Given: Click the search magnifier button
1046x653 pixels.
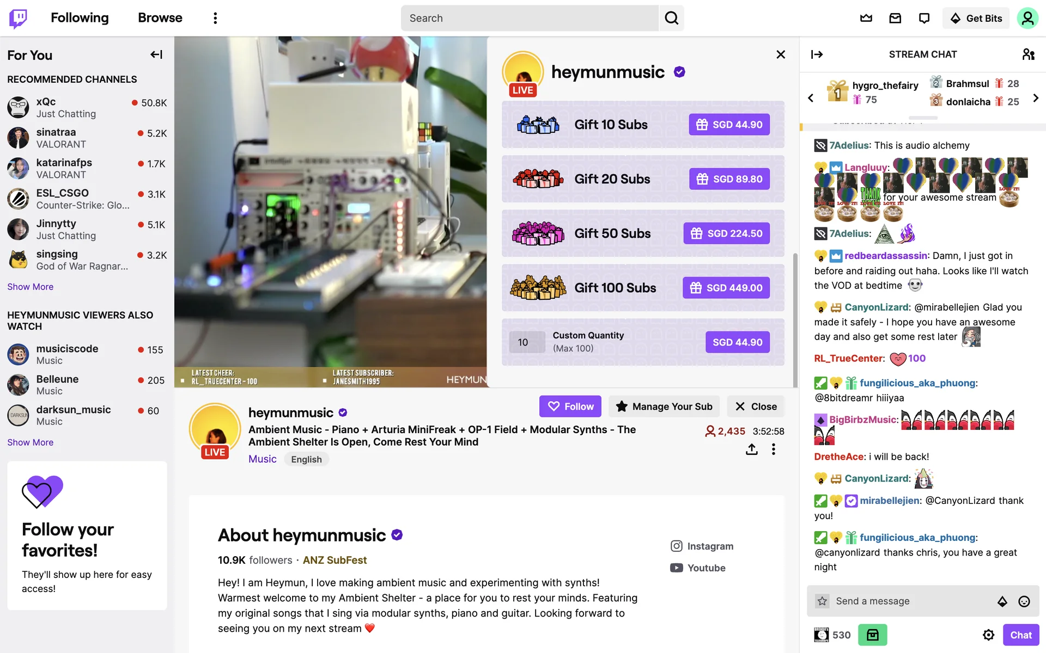Looking at the screenshot, I should pyautogui.click(x=671, y=18).
